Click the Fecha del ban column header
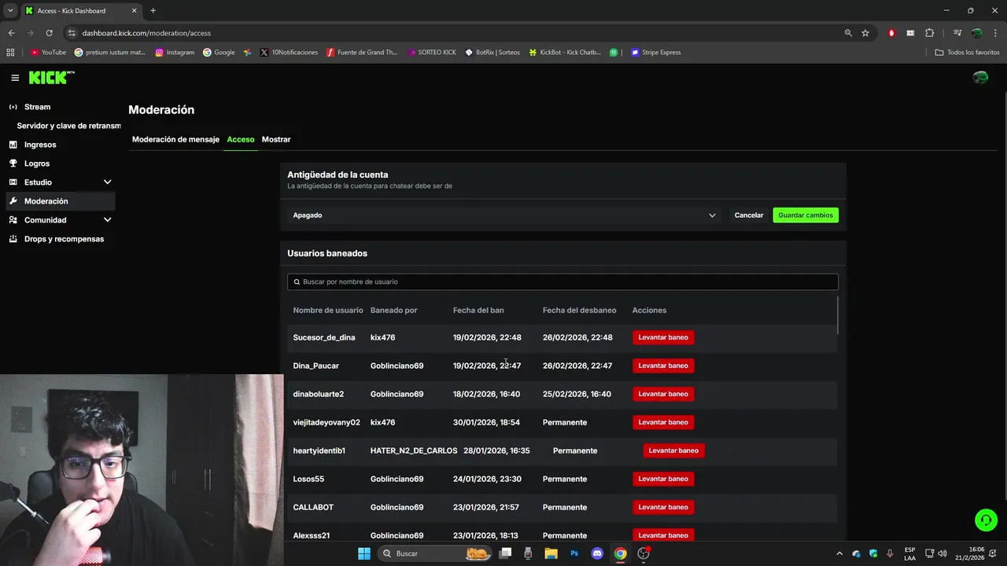Screen dimensions: 1007x566 pos(478,311)
